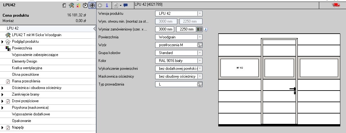Open the Maskownica ościeżnicy dropdown
This screenshot has height=133, width=346.
click(200, 76)
